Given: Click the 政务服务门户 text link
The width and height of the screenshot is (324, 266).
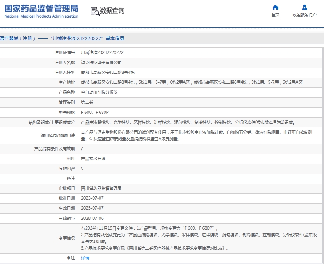Looking at the screenshot, I should 304,15.
